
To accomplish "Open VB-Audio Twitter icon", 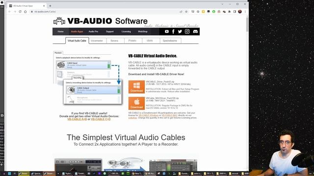I will 180,31.
